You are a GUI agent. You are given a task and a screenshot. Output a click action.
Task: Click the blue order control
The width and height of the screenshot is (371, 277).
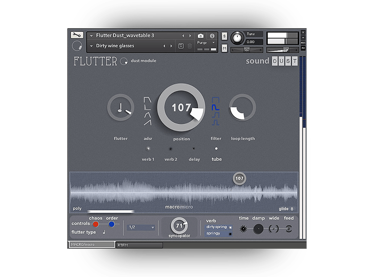(111, 224)
